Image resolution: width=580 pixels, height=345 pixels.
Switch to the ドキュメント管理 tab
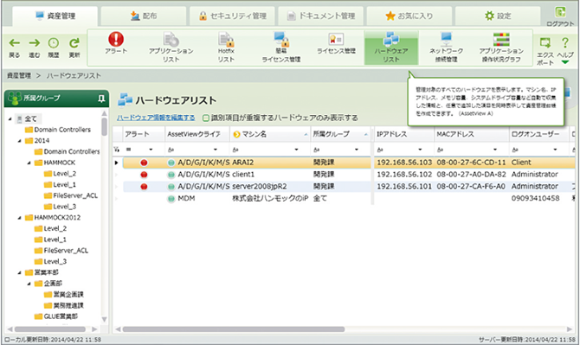point(320,16)
